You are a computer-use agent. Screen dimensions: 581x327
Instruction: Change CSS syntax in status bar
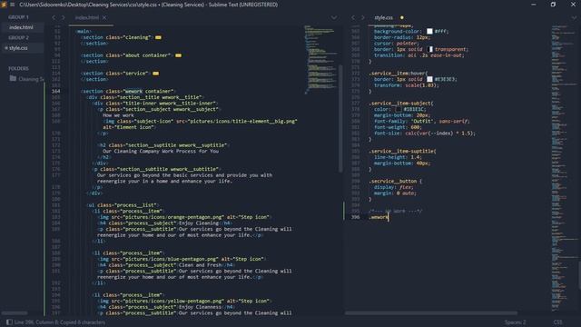pos(557,322)
